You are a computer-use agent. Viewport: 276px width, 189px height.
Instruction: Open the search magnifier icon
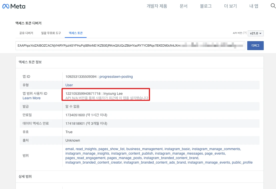point(273,6)
